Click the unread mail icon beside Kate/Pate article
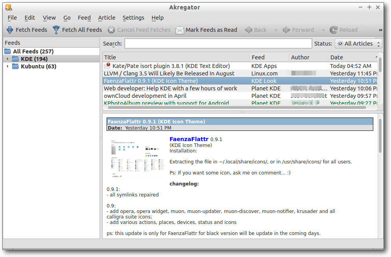The width and height of the screenshot is (391, 257). pyautogui.click(x=107, y=66)
